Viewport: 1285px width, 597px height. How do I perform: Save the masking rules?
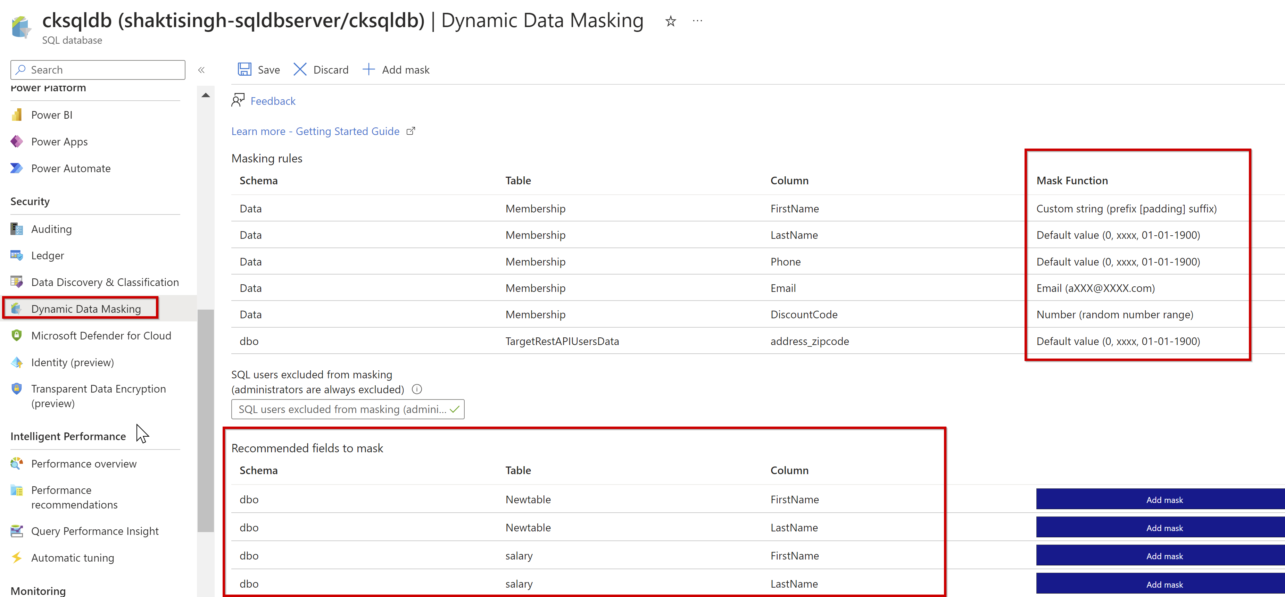coord(258,69)
